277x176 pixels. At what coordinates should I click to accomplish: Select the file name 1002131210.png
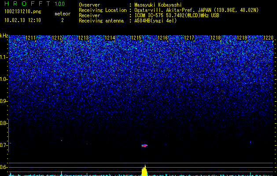23,11
